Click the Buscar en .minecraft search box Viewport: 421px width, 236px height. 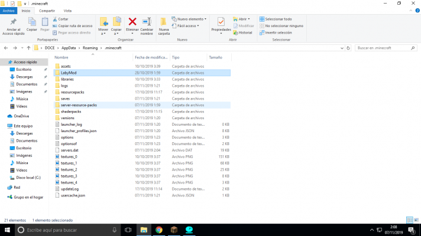(384, 47)
